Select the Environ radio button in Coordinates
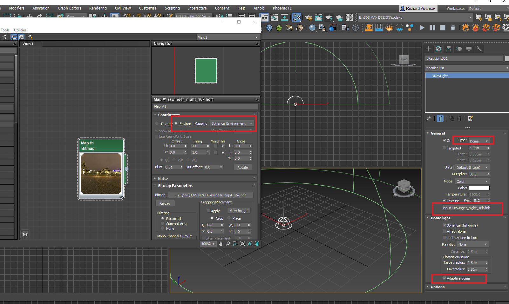The image size is (509, 304). tap(176, 123)
